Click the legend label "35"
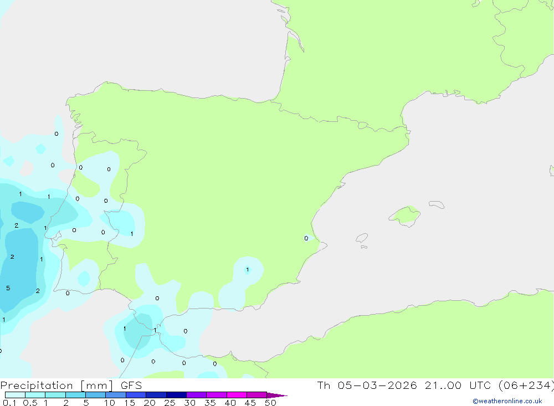554x406 pixels. [x=210, y=403]
